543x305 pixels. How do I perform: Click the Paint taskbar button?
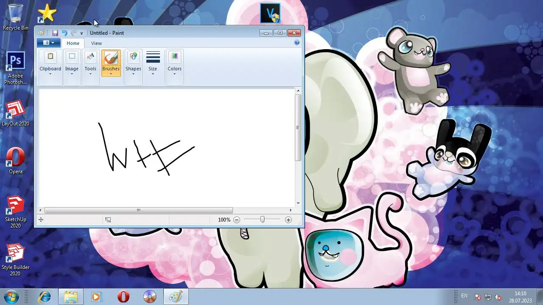click(176, 297)
